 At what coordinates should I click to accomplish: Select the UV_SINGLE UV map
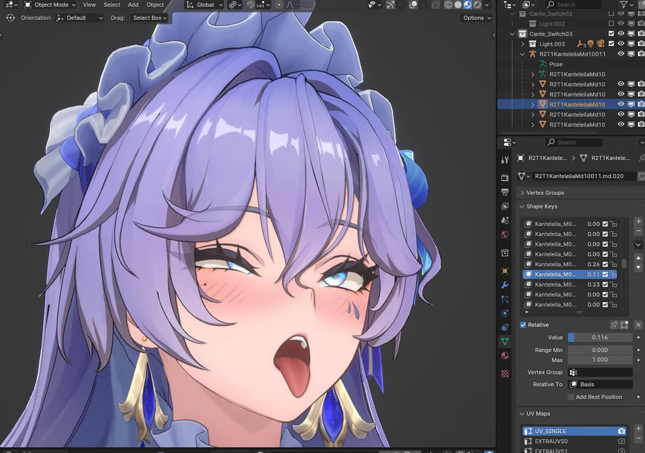[575, 431]
